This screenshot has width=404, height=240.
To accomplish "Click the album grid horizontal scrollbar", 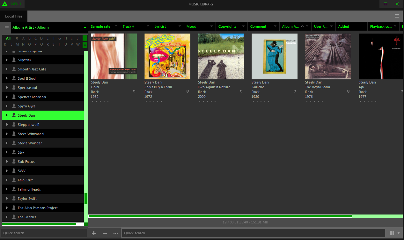I will click(220, 216).
